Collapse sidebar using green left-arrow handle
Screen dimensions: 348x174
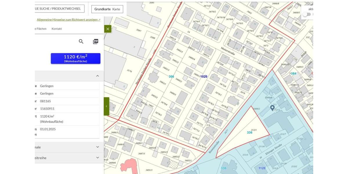click(106, 106)
